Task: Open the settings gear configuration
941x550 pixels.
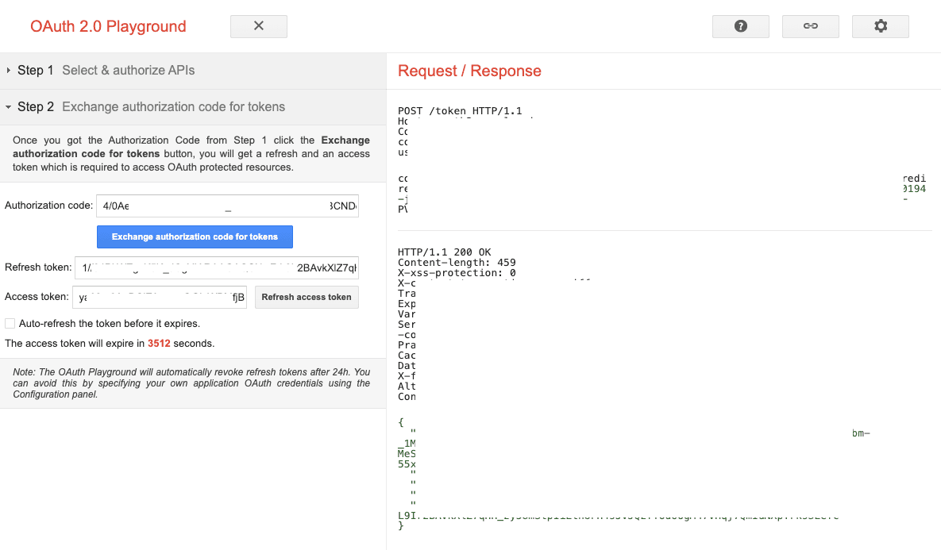Action: point(880,26)
